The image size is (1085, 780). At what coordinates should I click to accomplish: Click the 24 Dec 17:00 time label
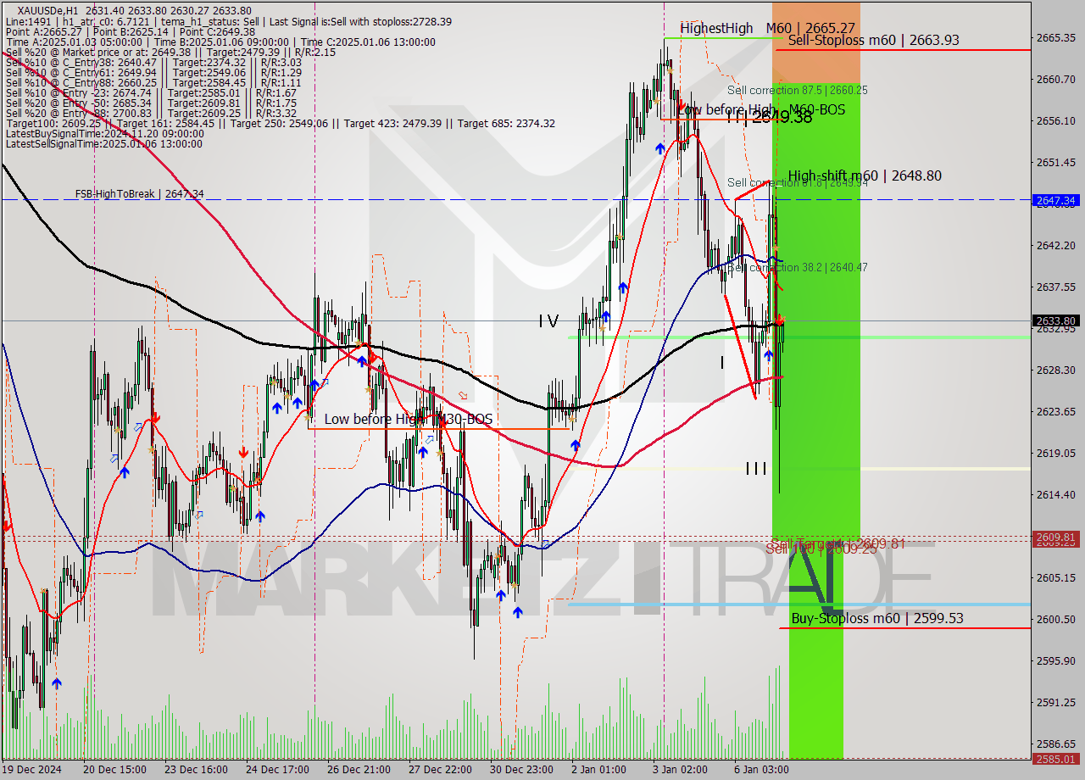tap(277, 770)
